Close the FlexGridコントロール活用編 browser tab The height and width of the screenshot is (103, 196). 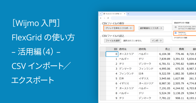pos(125,14)
